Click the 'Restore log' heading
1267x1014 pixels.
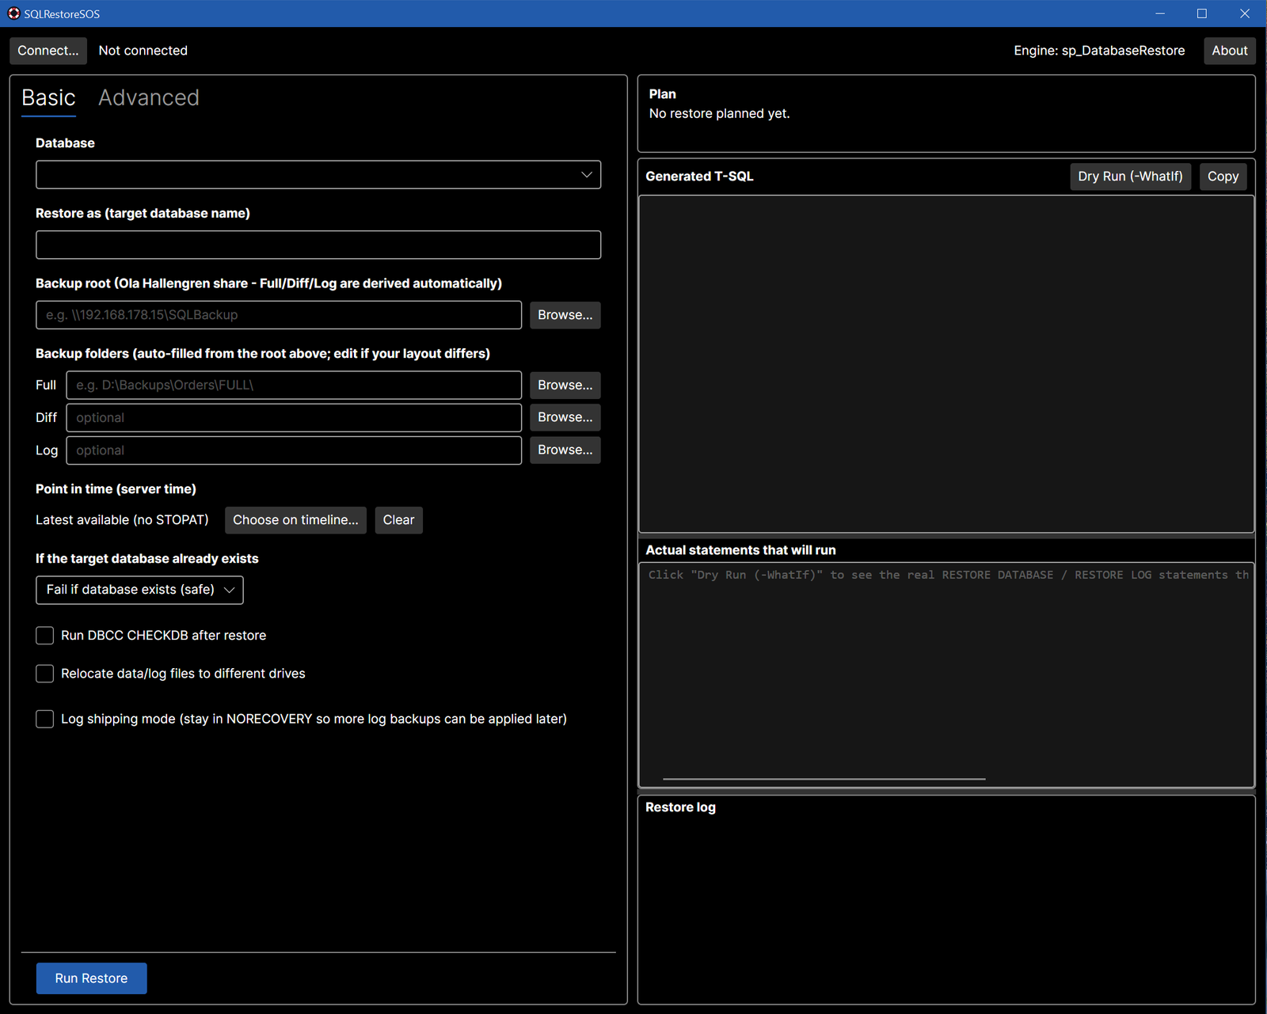pos(680,807)
